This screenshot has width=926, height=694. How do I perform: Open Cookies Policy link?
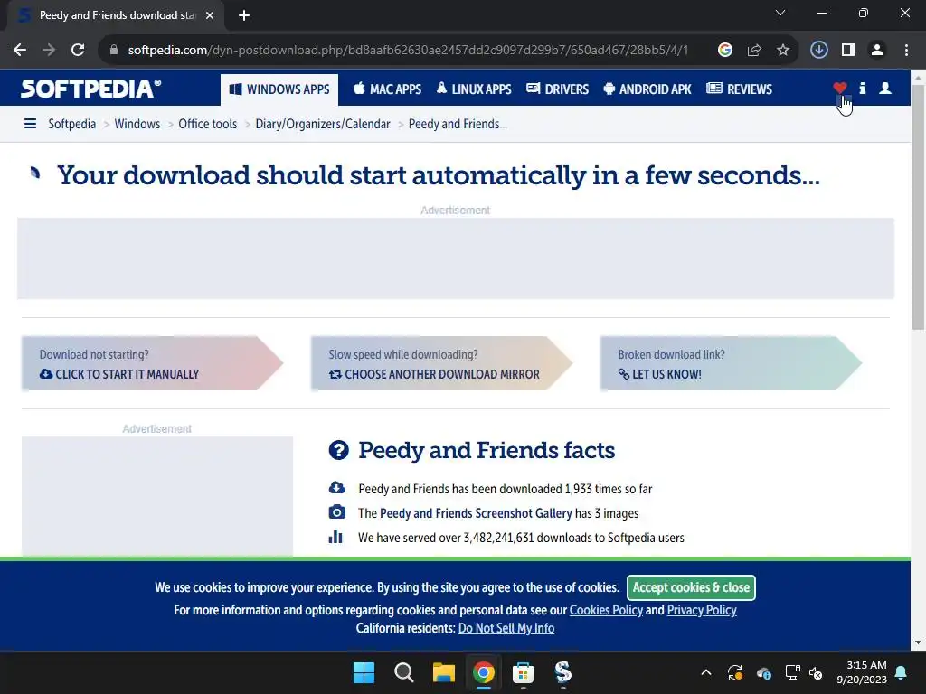pyautogui.click(x=606, y=610)
